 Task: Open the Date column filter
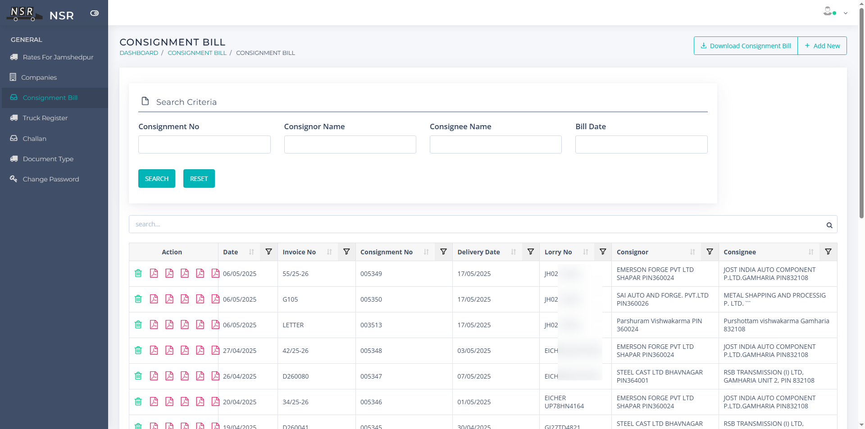click(x=269, y=252)
